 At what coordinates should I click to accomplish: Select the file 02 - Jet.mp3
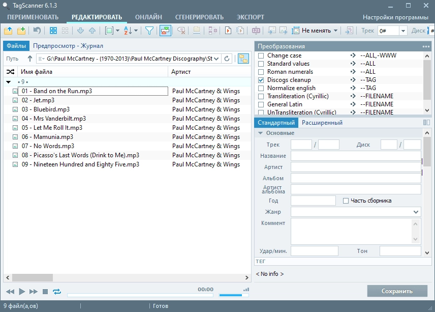tap(38, 100)
